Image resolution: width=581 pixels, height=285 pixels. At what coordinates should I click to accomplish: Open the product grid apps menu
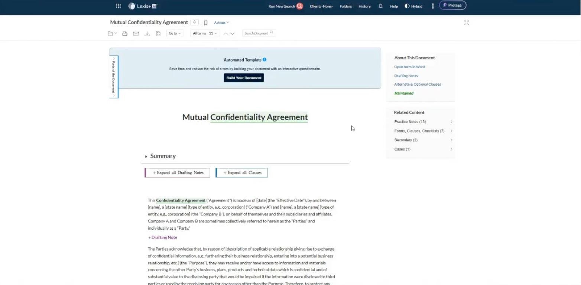(118, 6)
